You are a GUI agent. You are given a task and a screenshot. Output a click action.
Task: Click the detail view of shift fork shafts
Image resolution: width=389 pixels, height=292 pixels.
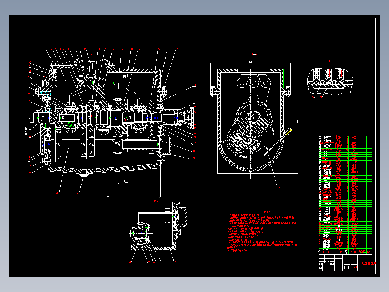(x=330, y=82)
